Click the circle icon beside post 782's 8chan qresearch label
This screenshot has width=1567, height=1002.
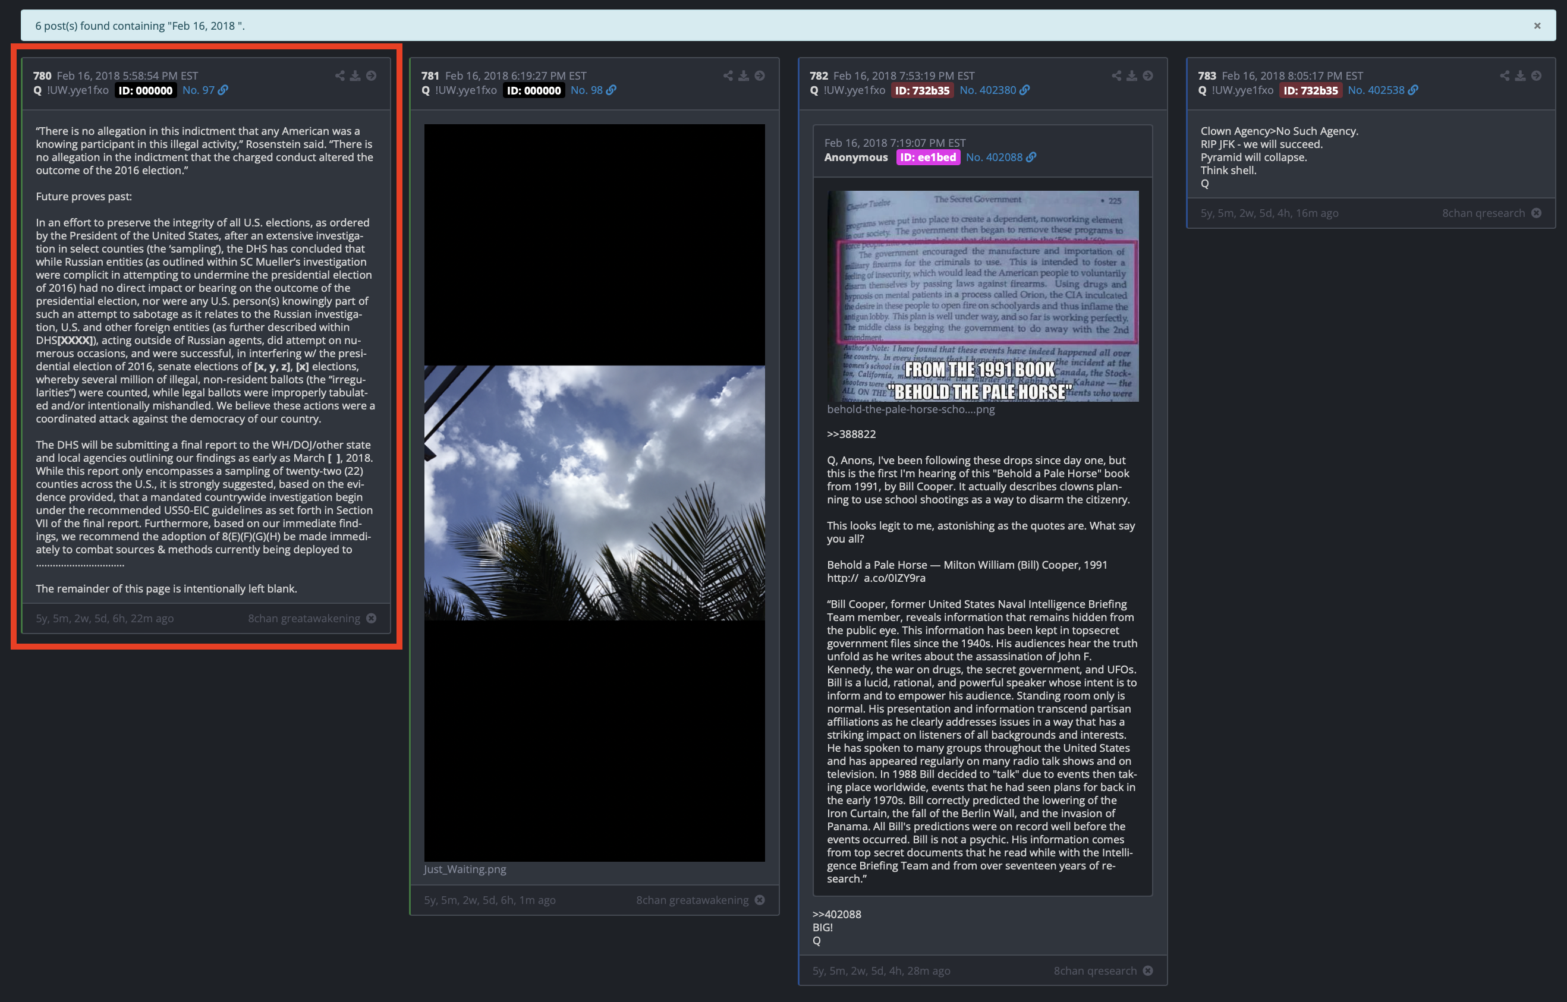tap(1148, 971)
